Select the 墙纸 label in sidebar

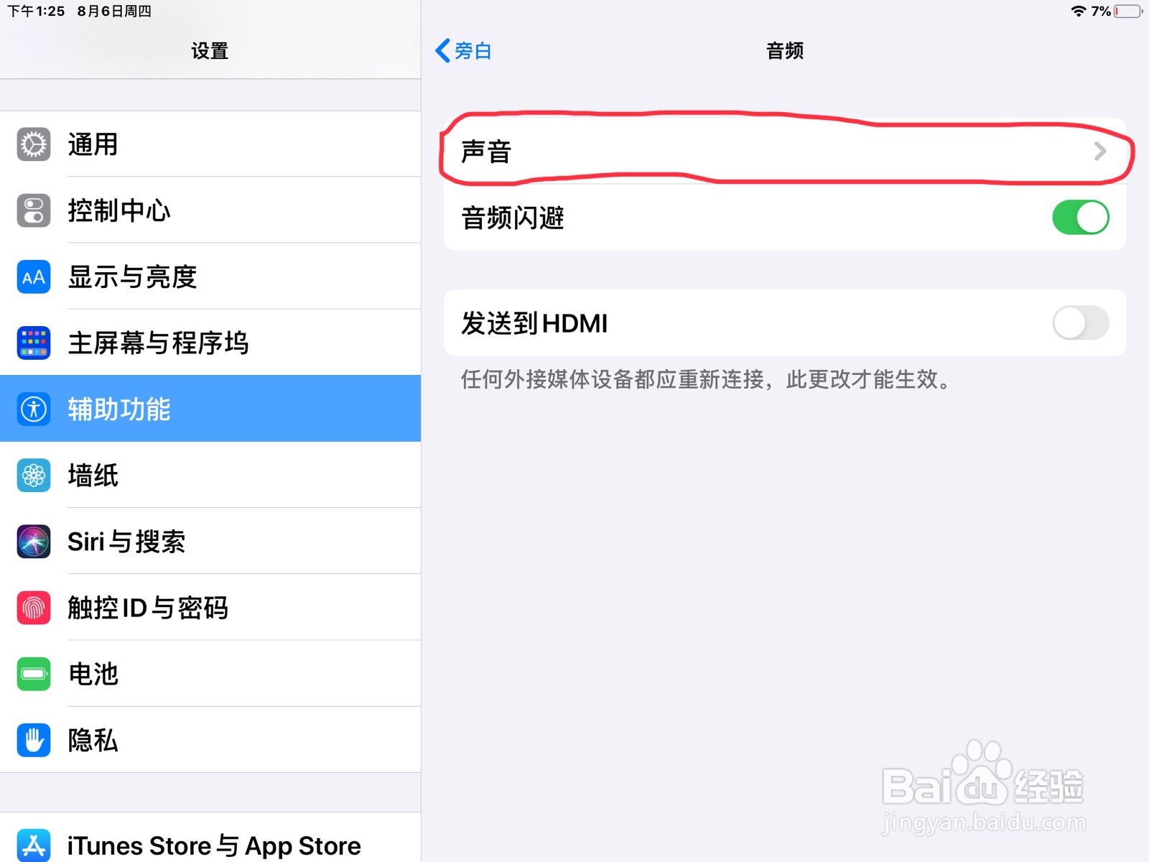93,476
